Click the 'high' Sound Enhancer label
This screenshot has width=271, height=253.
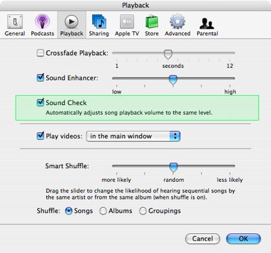pos(230,92)
